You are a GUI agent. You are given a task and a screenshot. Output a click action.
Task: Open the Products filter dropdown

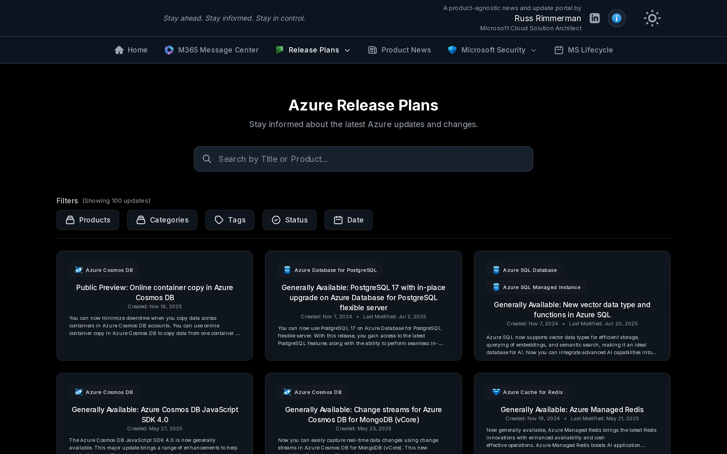tap(88, 220)
